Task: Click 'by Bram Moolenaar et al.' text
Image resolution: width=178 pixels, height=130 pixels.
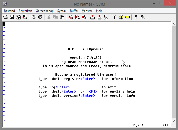Action: click(87, 62)
